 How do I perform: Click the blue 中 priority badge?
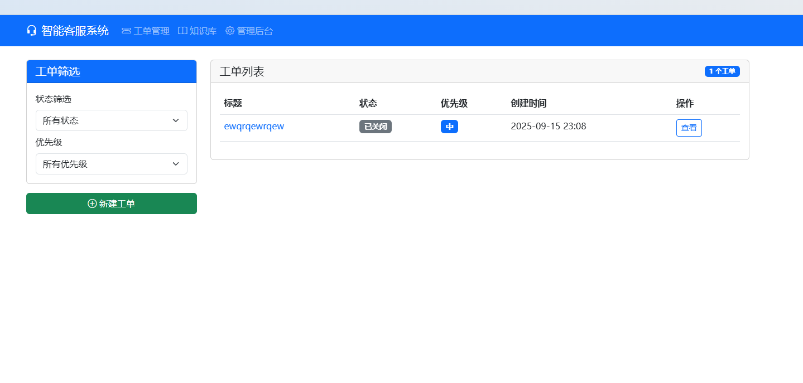click(449, 127)
